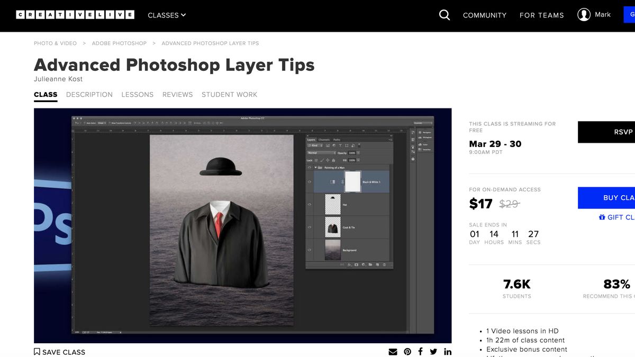This screenshot has height=357, width=635.
Task: Select the Black & White 1 layer mask thumbnail
Action: (x=352, y=181)
